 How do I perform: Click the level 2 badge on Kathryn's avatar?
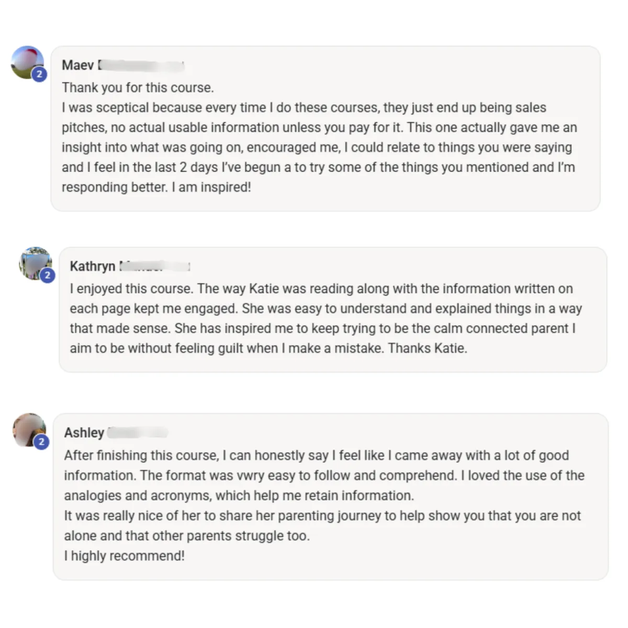pyautogui.click(x=48, y=275)
